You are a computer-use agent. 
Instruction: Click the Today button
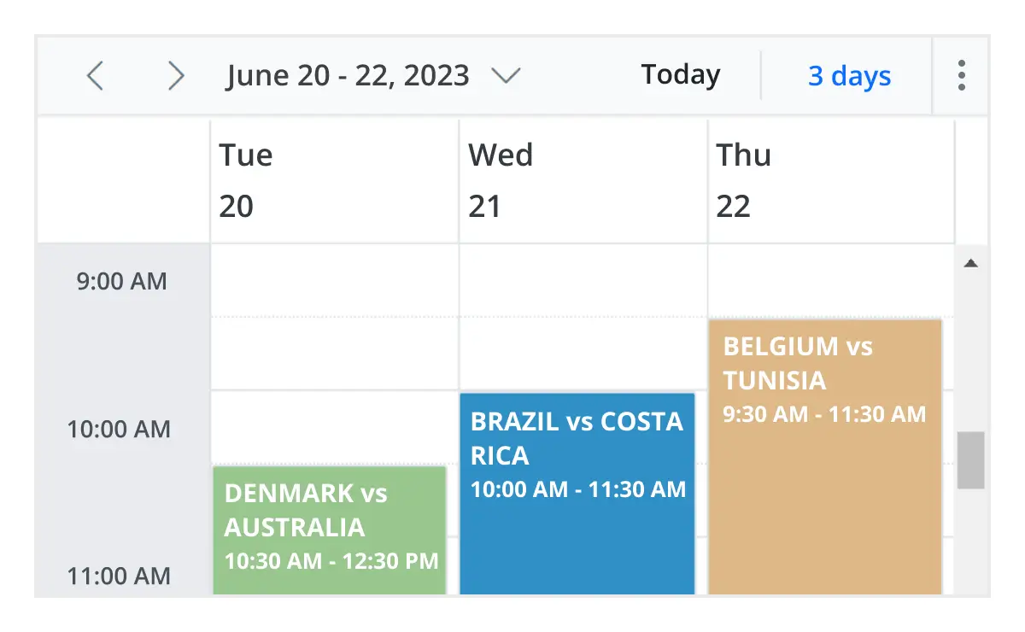coord(680,74)
